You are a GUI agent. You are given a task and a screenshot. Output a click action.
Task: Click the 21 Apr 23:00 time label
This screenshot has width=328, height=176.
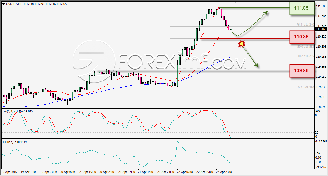pyautogui.click(x=166, y=172)
